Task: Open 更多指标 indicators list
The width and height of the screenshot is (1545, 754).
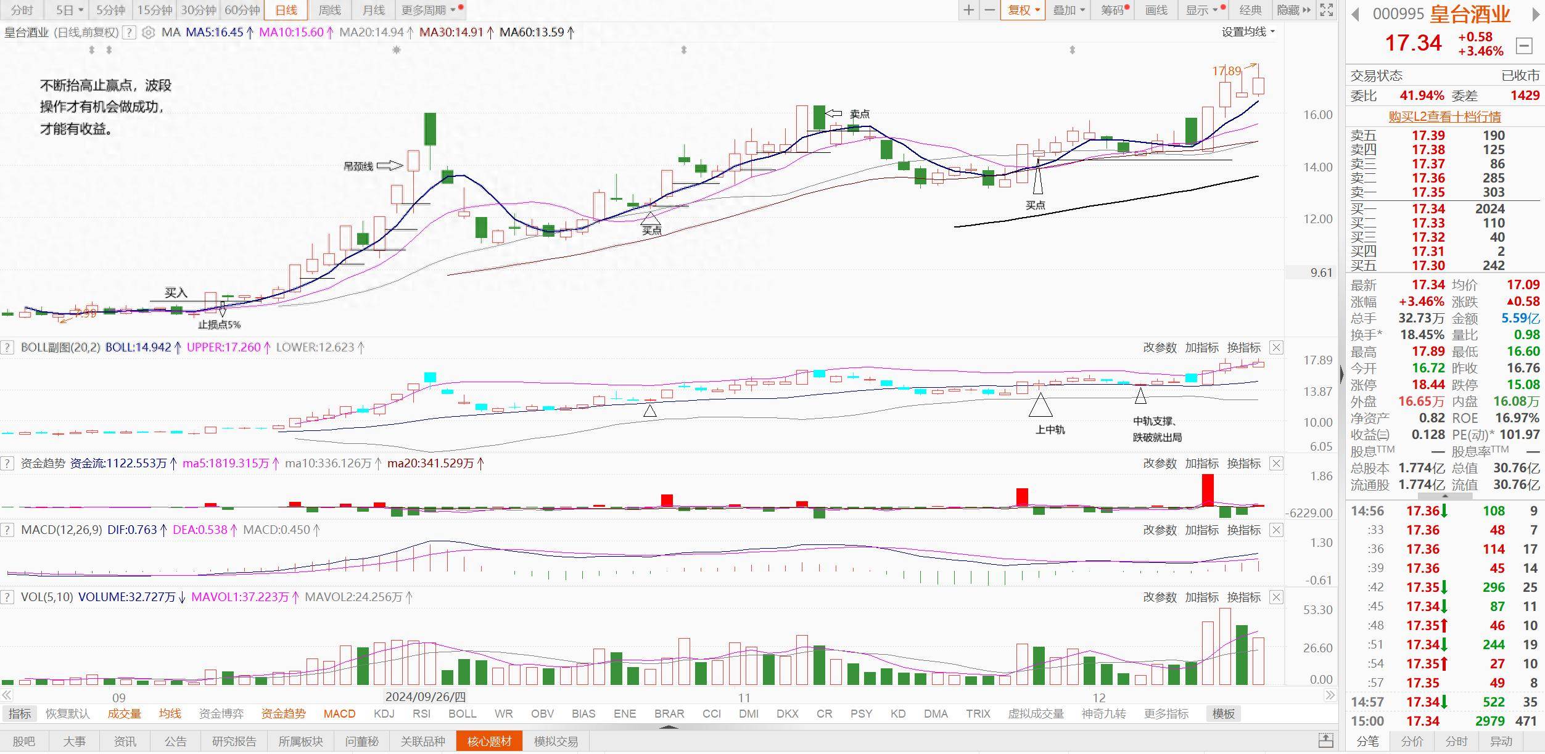Action: [x=1166, y=713]
